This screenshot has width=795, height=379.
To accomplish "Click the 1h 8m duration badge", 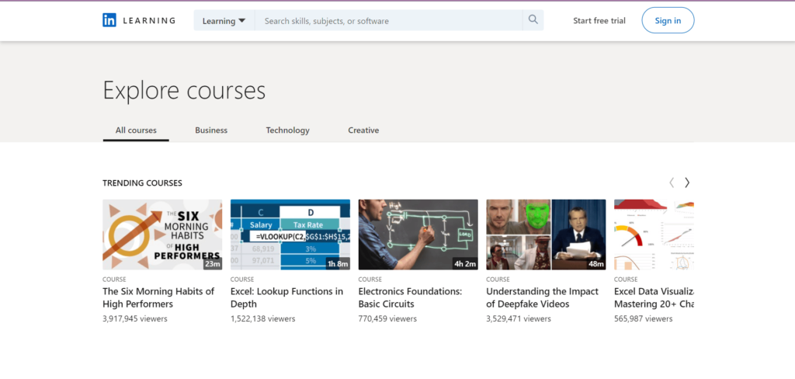I will (338, 264).
